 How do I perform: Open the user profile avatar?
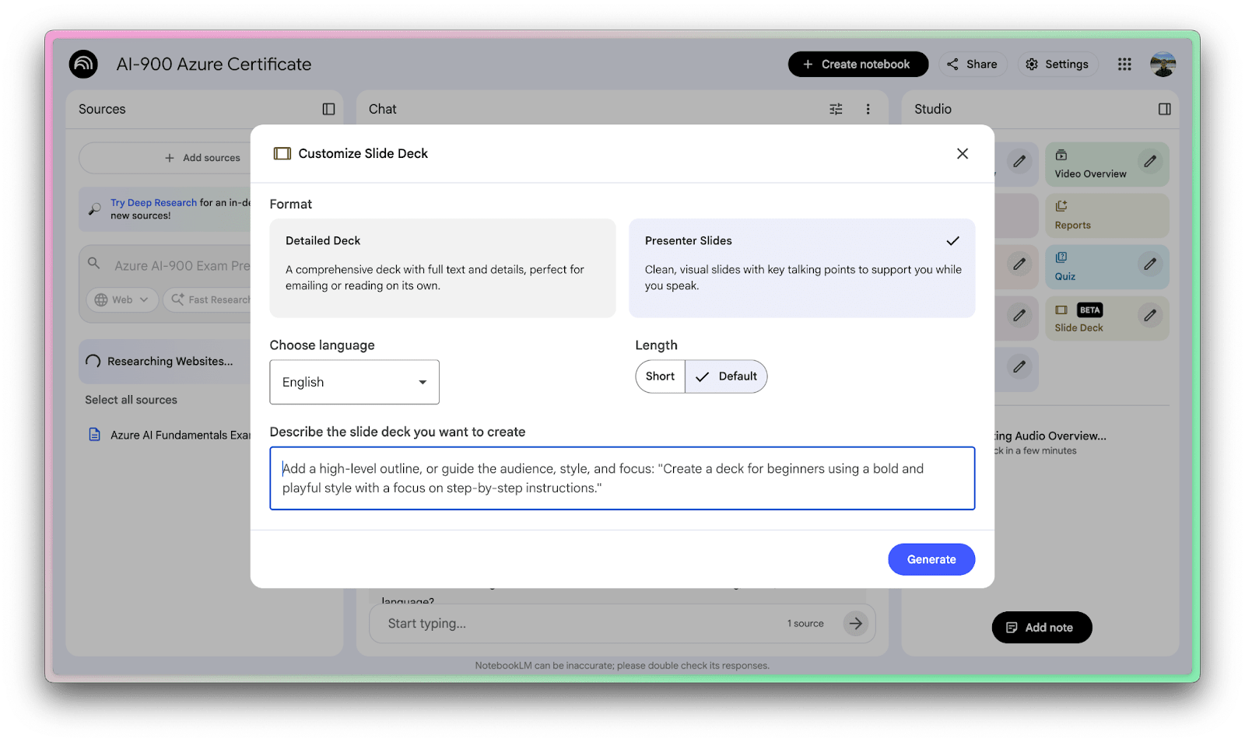1163,64
